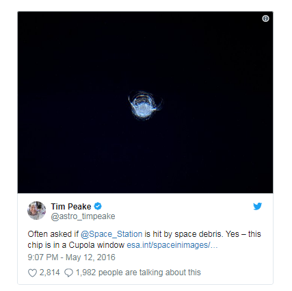Open Twitter via the blue bird logo
292x291 pixels.
[x=257, y=206]
